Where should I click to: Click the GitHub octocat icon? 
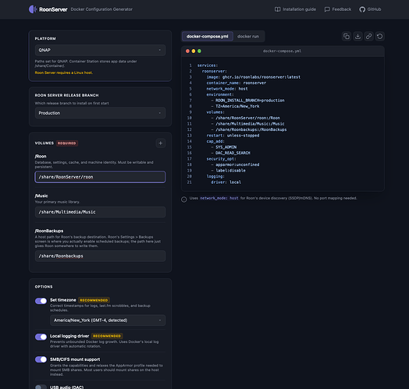[x=362, y=9]
